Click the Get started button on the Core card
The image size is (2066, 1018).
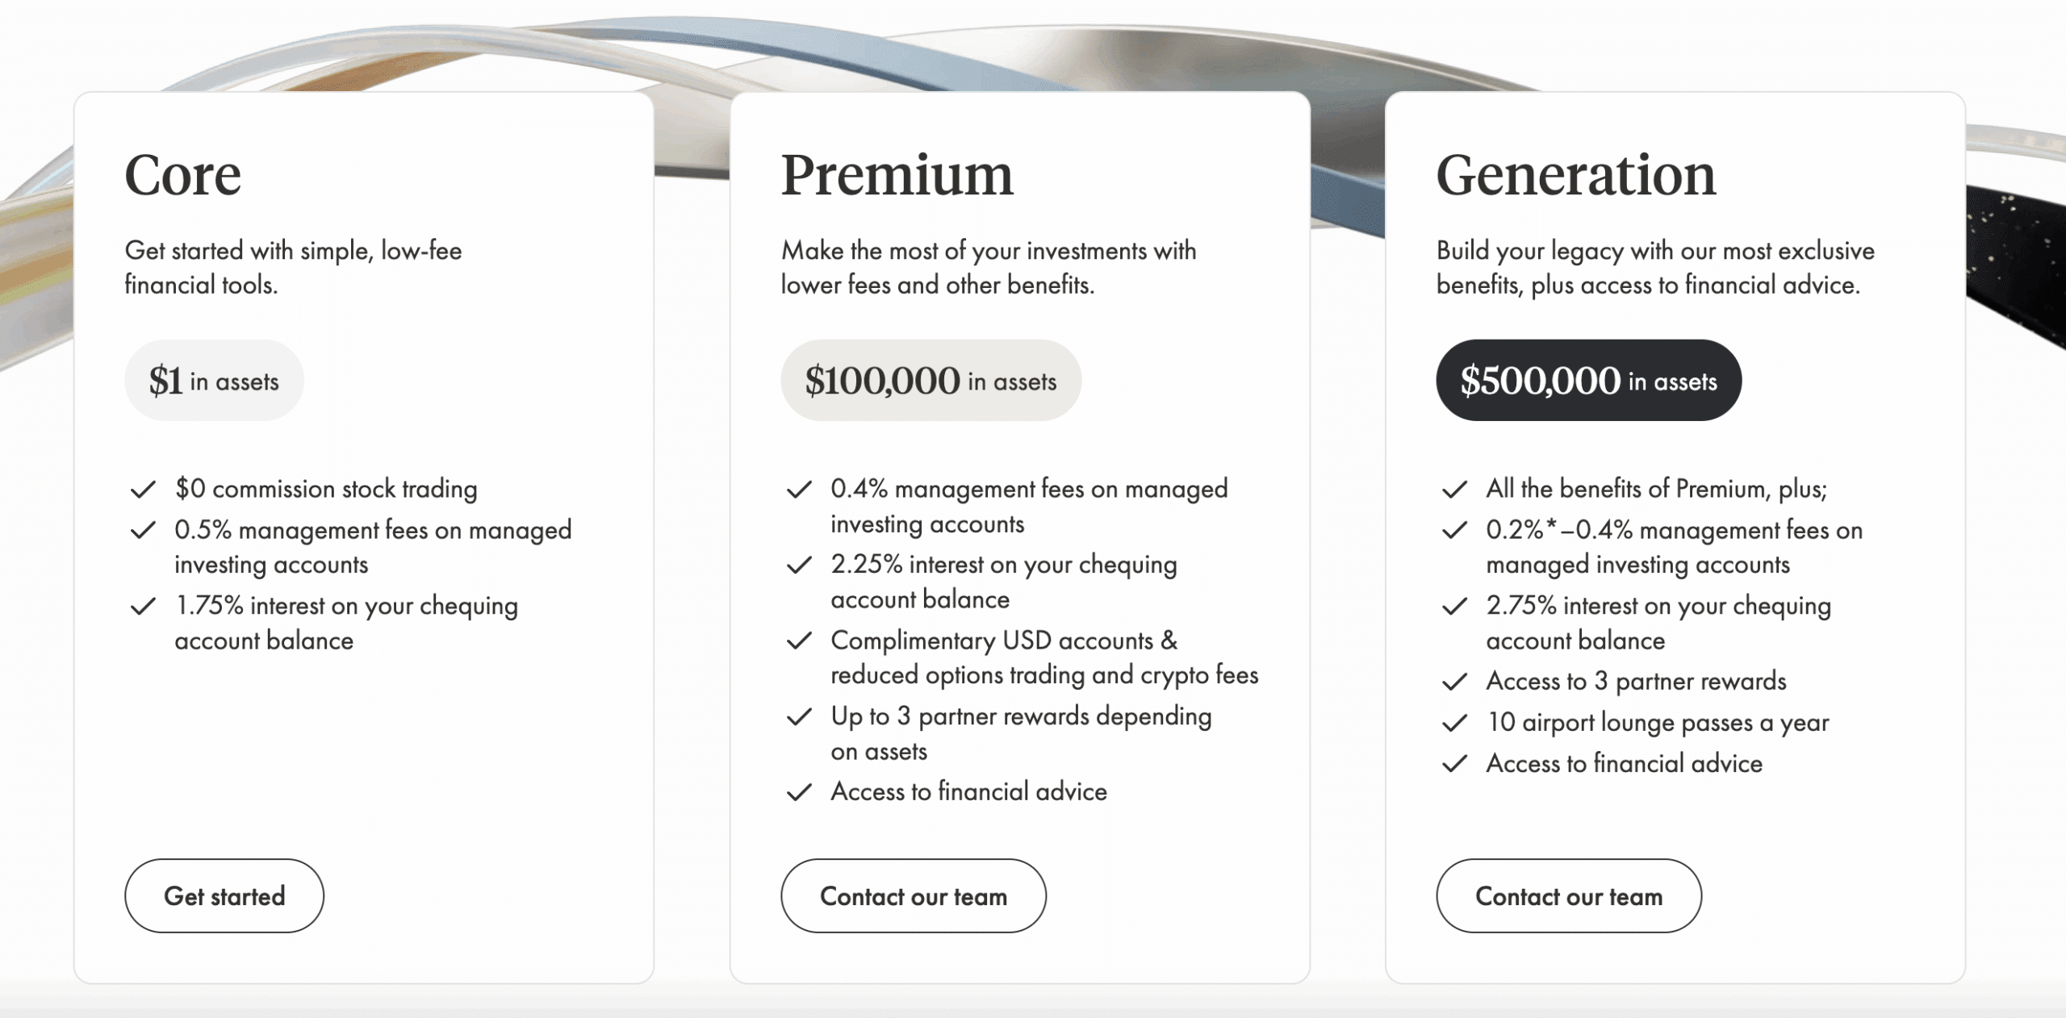224,895
